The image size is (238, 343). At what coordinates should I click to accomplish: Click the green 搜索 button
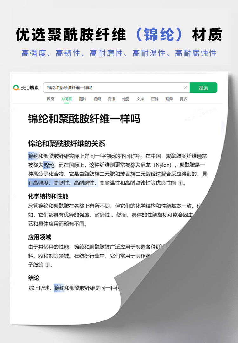203,88
